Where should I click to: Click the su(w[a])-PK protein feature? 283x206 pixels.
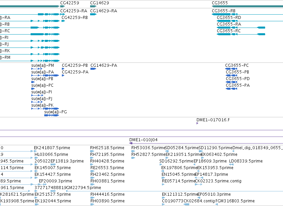[x=45, y=109]
